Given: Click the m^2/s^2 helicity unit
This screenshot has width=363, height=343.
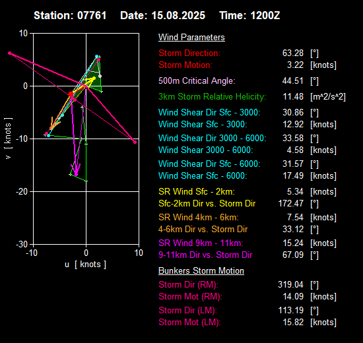Looking at the screenshot, I should (328, 96).
